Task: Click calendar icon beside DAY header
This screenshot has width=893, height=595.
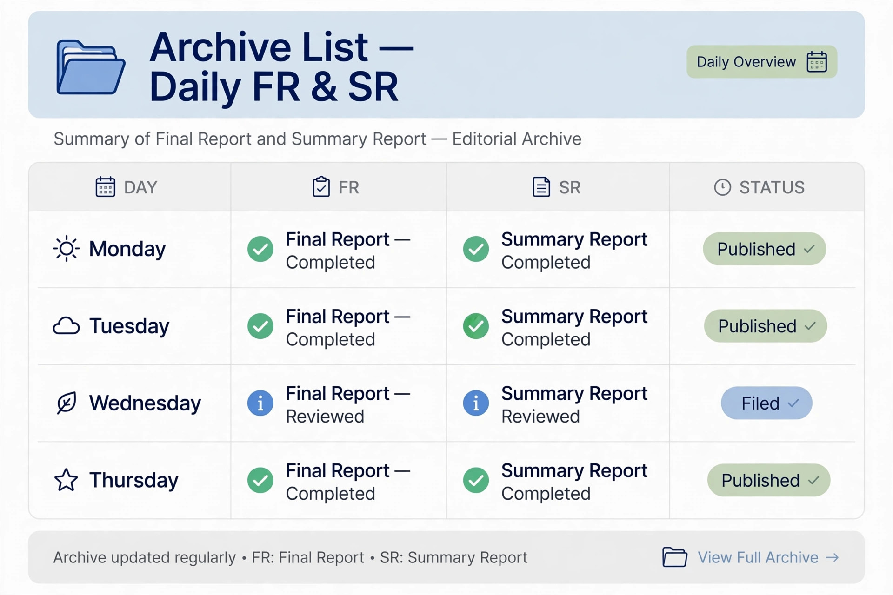Action: [x=106, y=187]
